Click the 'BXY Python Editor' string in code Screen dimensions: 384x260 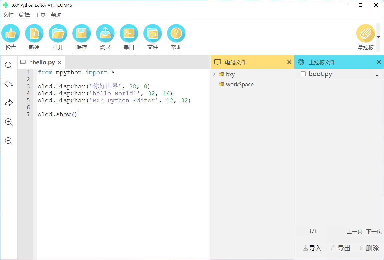tap(124, 101)
